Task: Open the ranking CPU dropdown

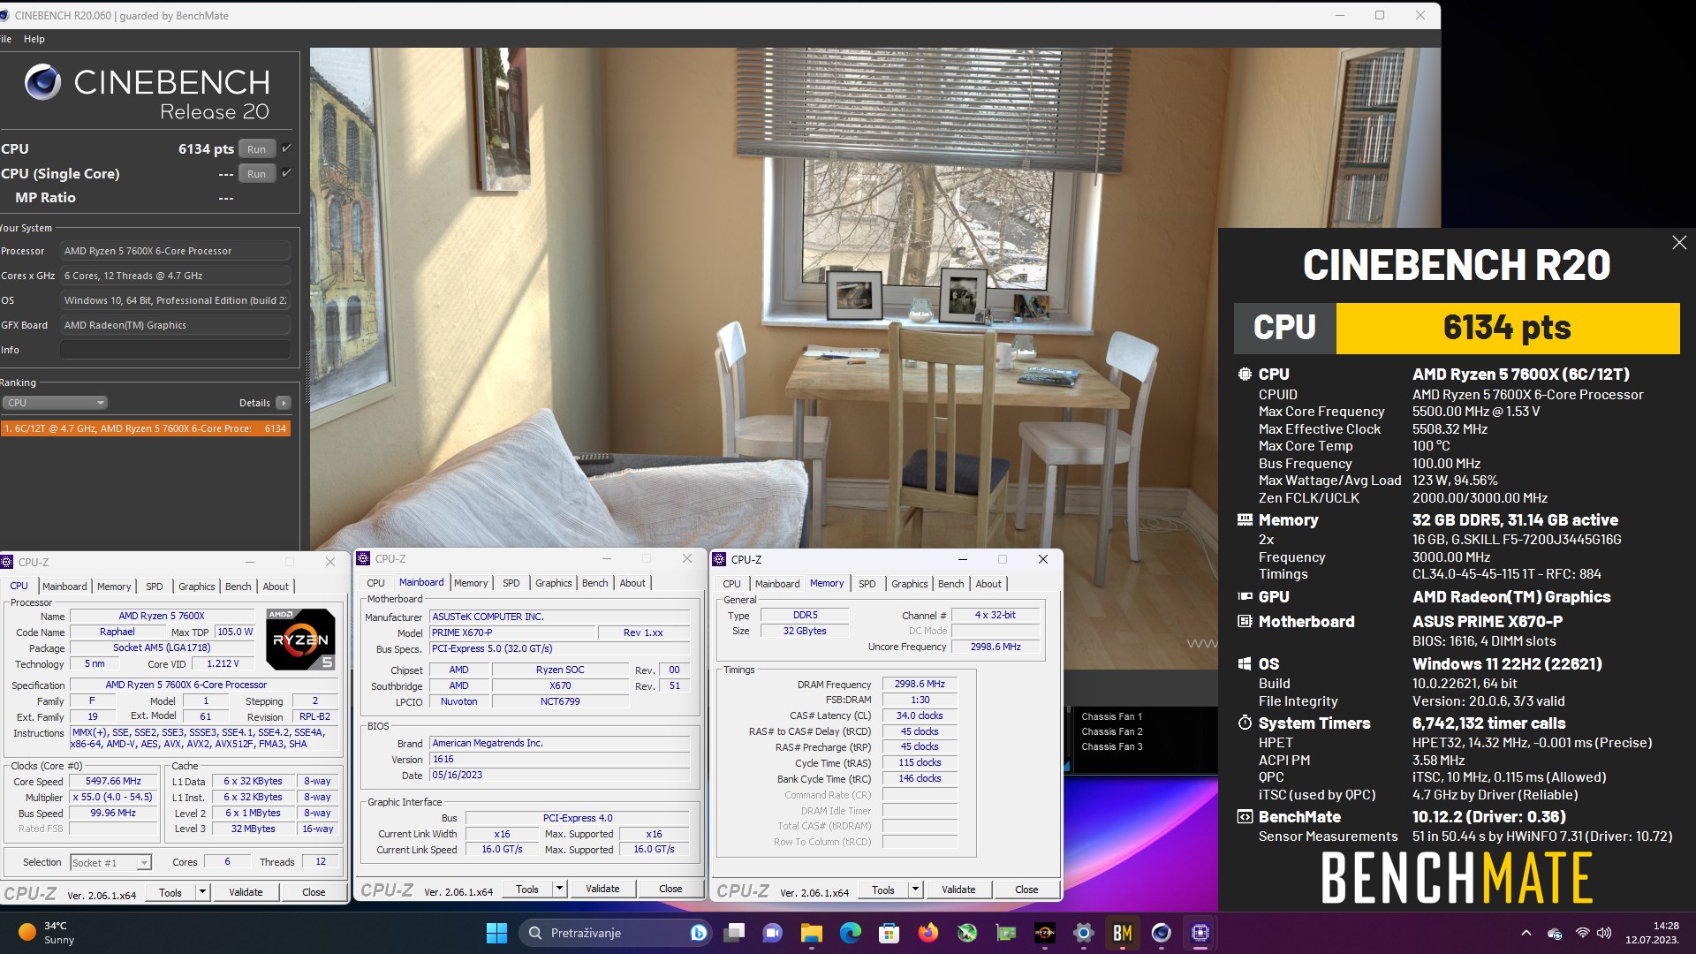Action: click(54, 403)
